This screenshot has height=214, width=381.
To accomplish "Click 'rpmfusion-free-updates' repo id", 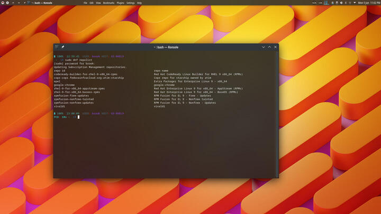I will click(71, 96).
